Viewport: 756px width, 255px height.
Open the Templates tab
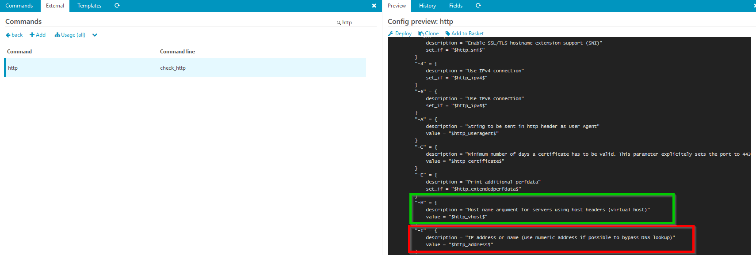[89, 6]
